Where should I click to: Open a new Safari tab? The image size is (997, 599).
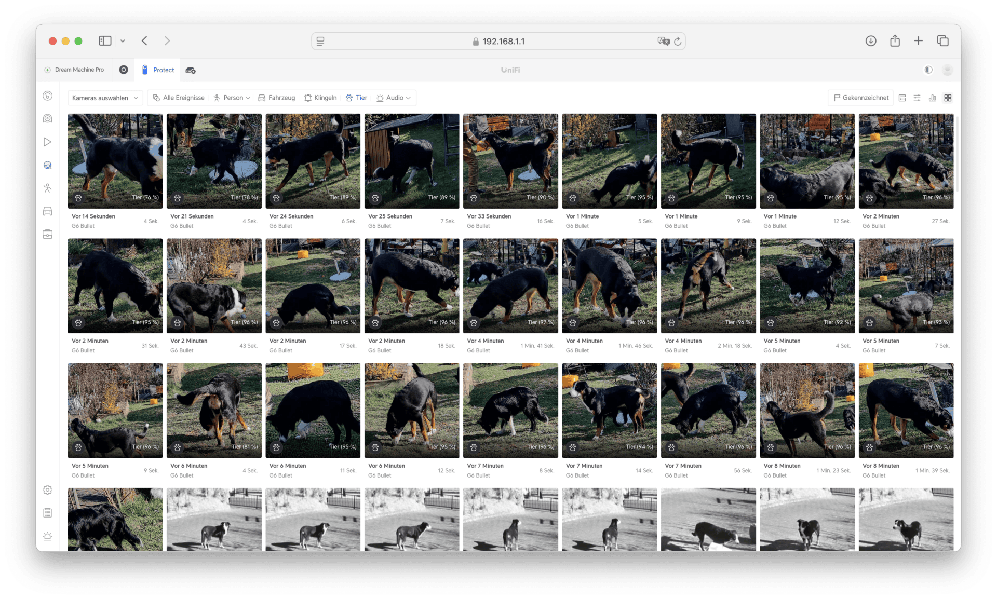[919, 40]
